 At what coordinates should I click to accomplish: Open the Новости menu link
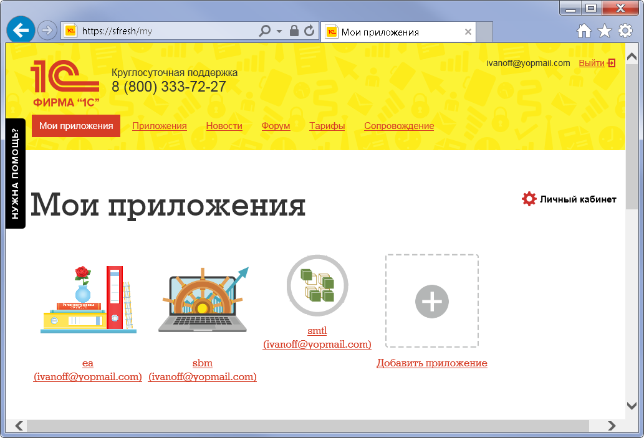coord(224,126)
